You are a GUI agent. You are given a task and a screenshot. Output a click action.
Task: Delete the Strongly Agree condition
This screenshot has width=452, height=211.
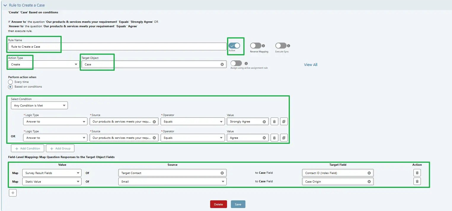coord(274,121)
